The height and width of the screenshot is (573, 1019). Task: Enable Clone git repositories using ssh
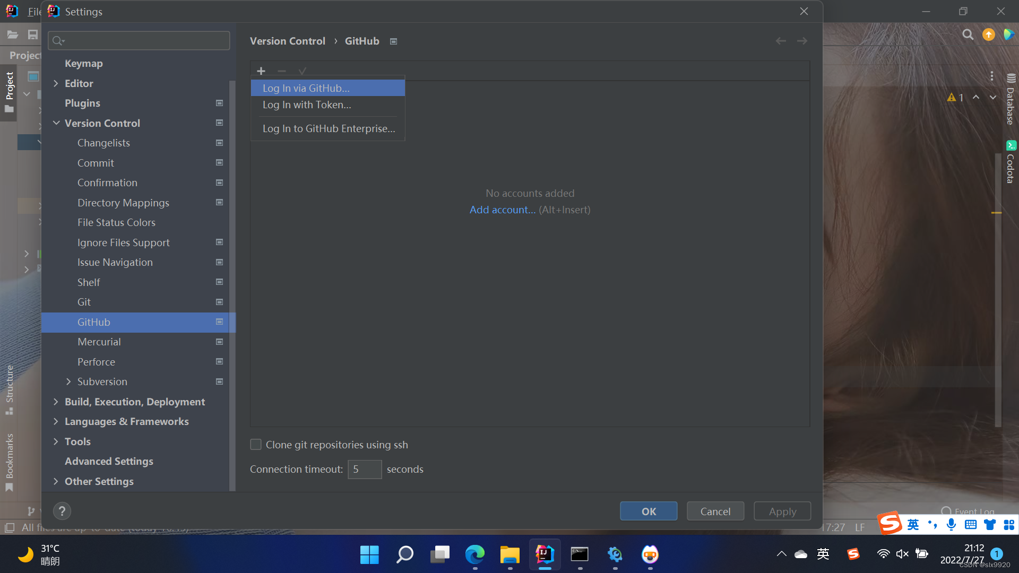coord(256,445)
